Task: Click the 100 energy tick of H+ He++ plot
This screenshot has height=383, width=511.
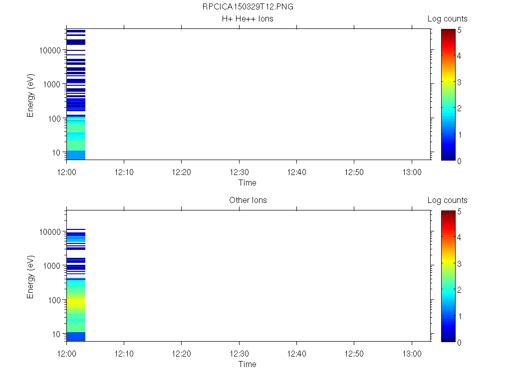Action: coord(54,119)
